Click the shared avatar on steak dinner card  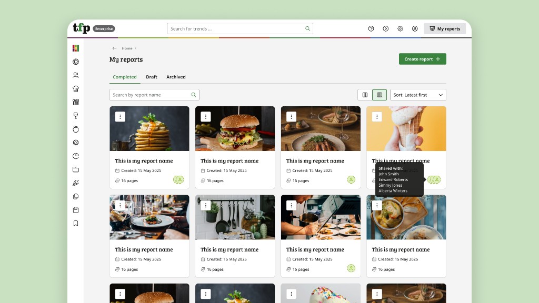point(351,180)
